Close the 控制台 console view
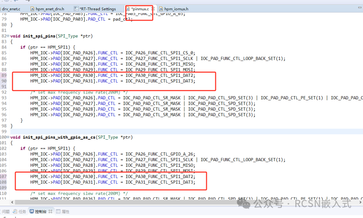This screenshot has height=218, width=363. [50, 212]
